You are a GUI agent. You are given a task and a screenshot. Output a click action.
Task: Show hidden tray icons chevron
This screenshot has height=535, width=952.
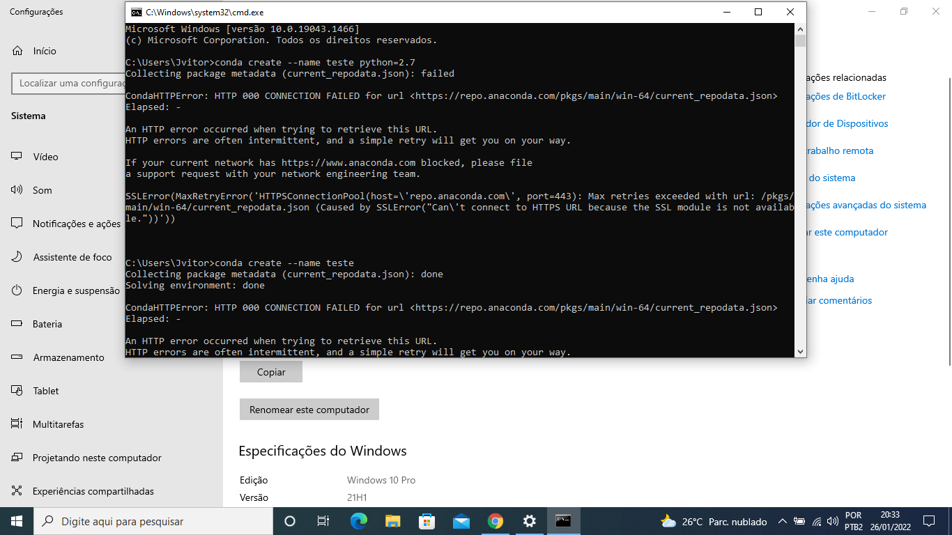(782, 521)
